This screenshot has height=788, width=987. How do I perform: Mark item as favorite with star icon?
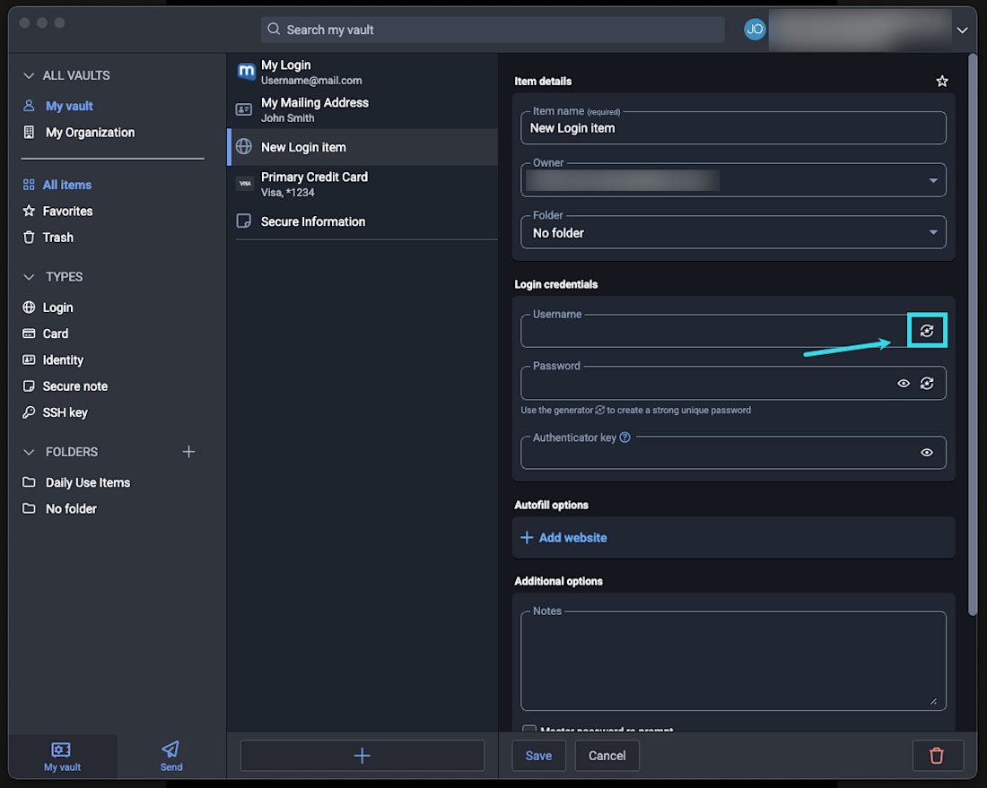942,82
